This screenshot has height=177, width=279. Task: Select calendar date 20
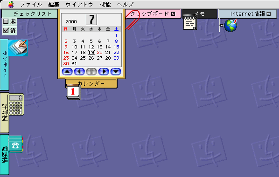[x=100, y=53]
